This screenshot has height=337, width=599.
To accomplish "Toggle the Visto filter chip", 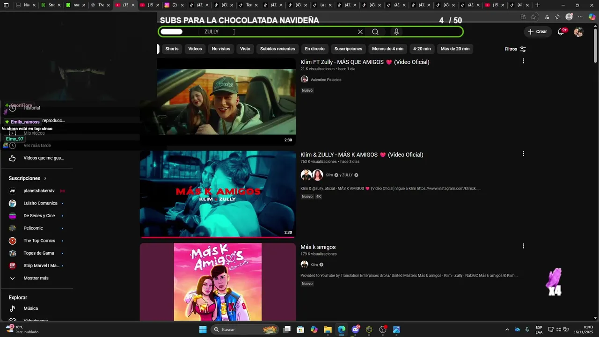I will [x=245, y=49].
